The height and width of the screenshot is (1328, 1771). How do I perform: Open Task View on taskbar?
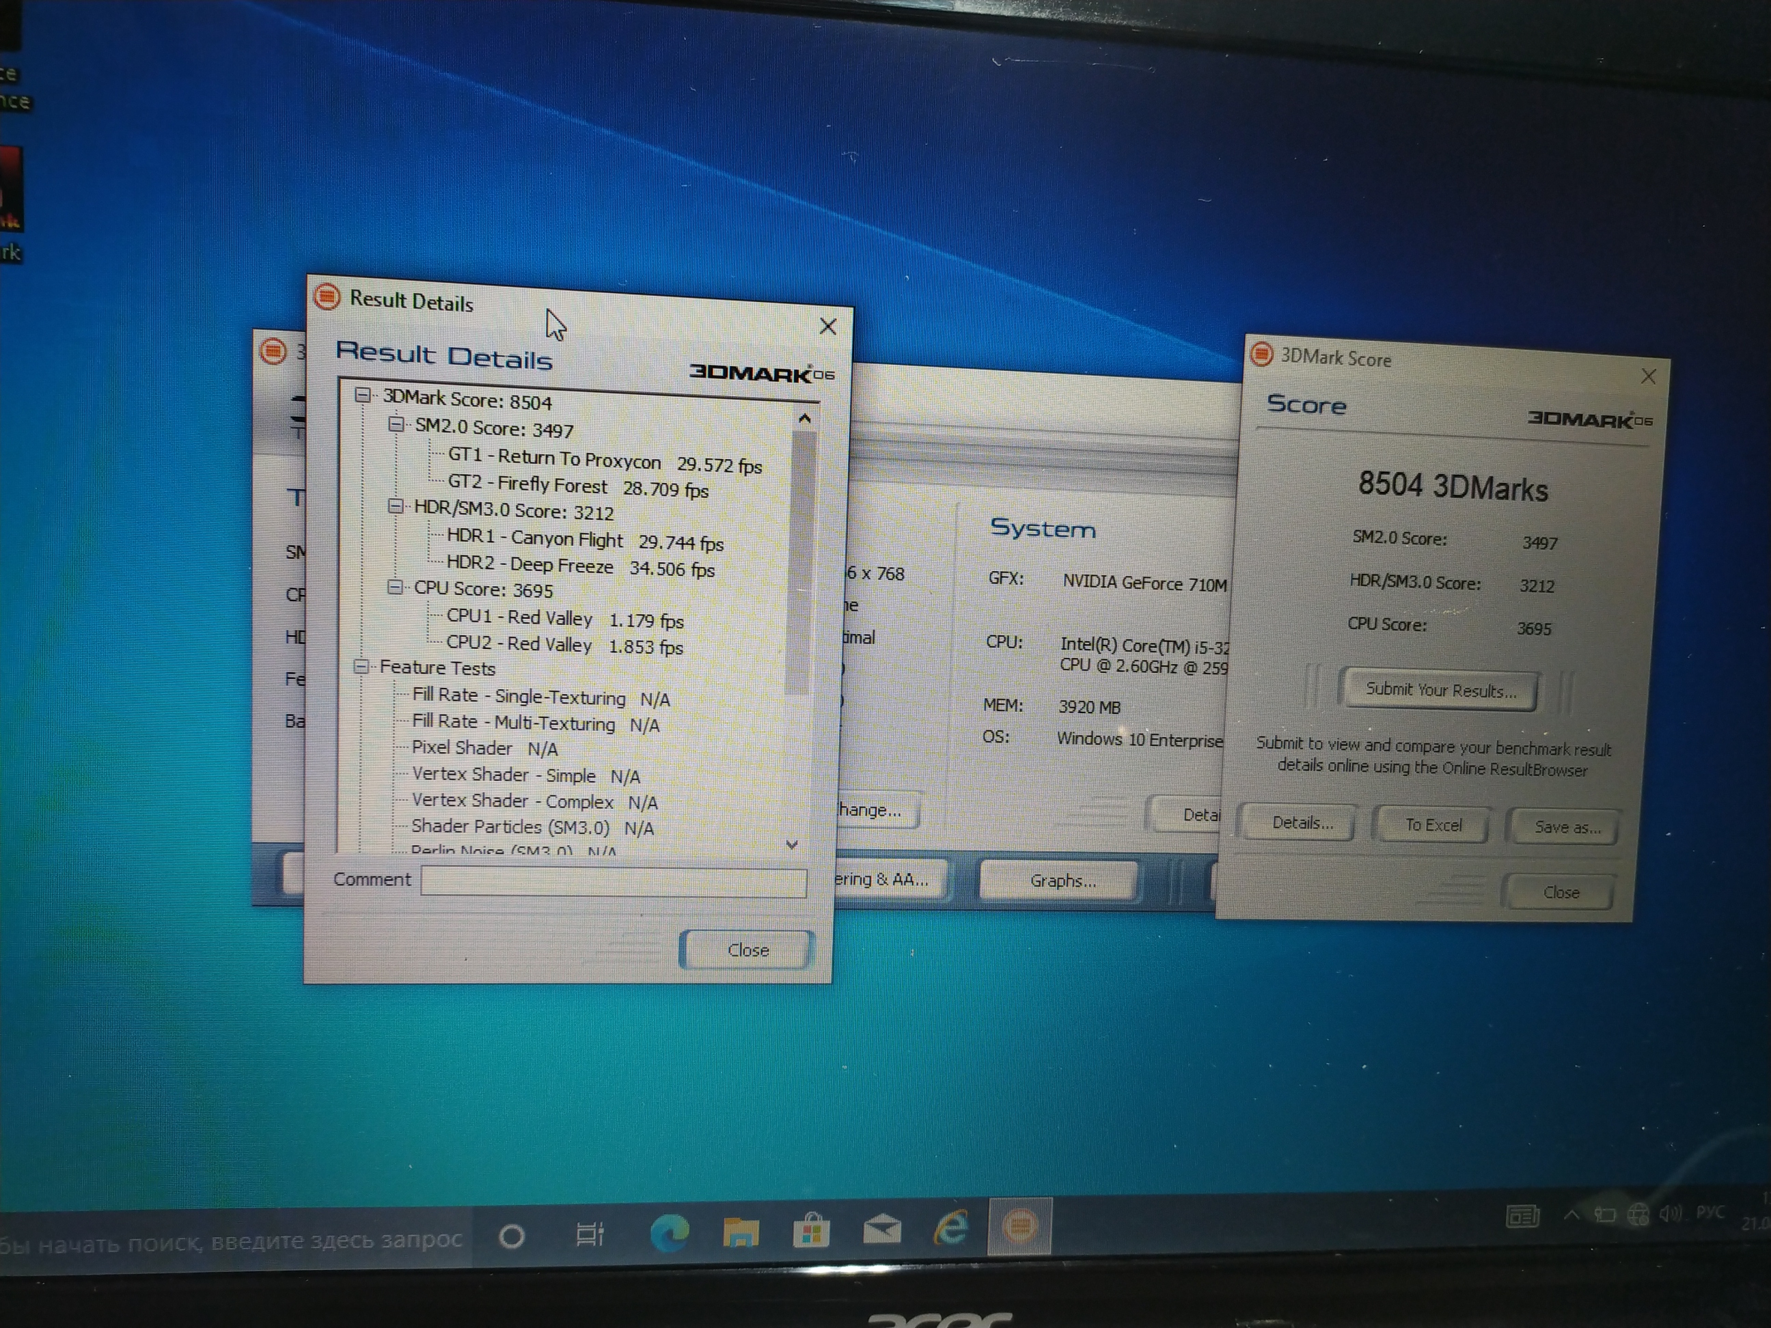(590, 1234)
